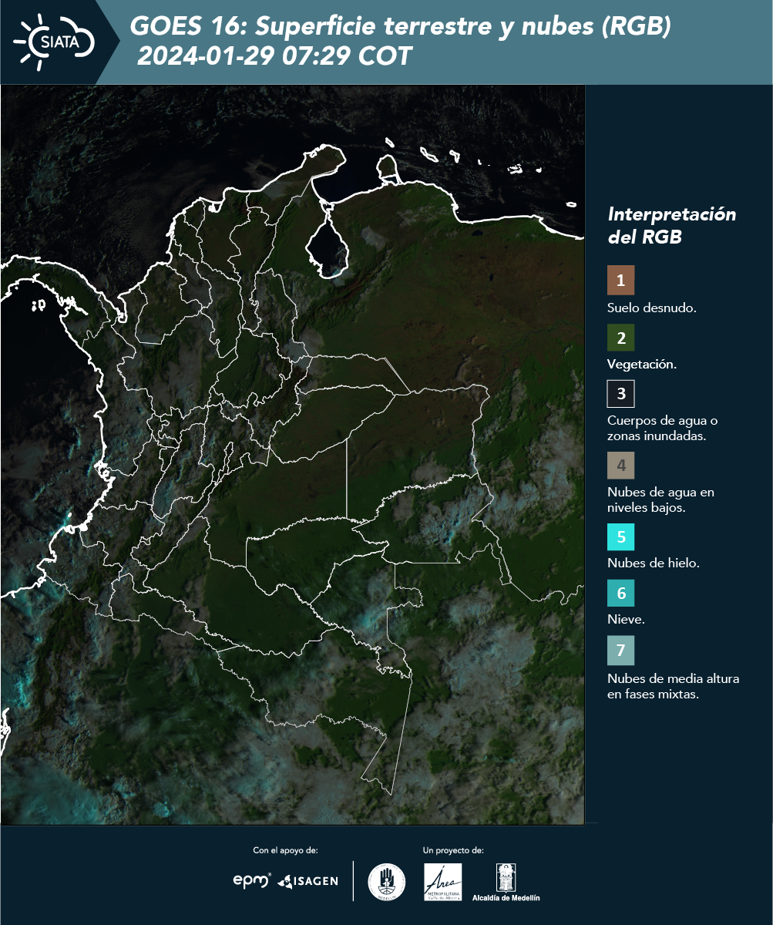This screenshot has width=773, height=925.
Task: Select swatch 4 for Nubes de agua
Action: click(620, 466)
